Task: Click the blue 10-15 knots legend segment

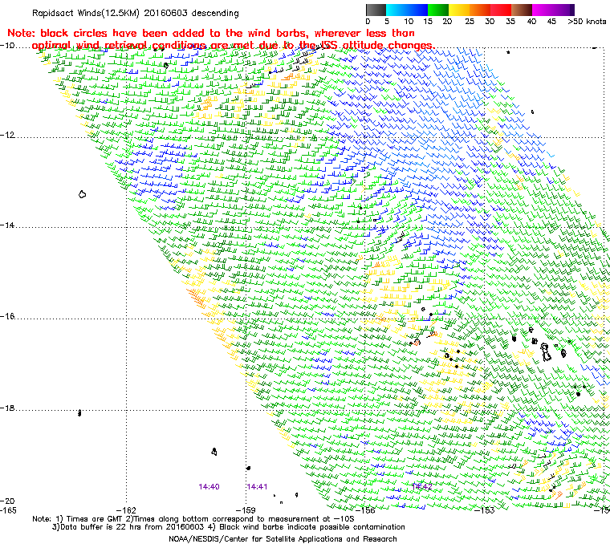Action: (x=417, y=10)
